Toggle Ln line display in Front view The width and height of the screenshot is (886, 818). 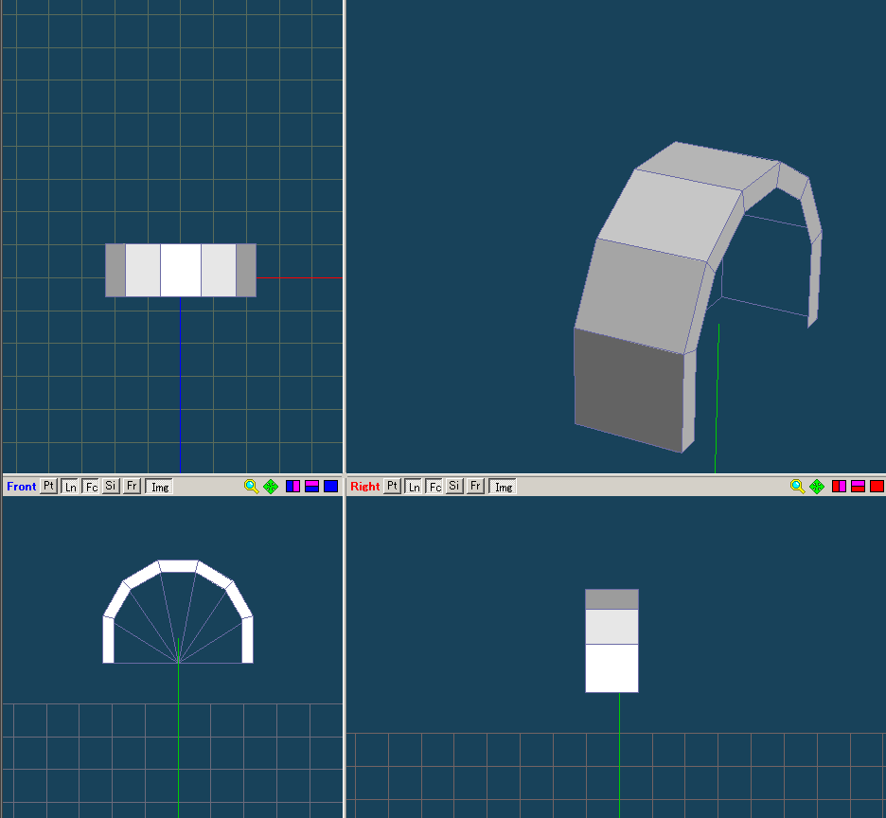click(x=70, y=487)
